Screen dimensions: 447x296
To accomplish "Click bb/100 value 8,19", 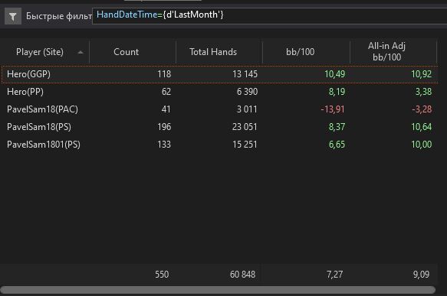I will point(337,92).
